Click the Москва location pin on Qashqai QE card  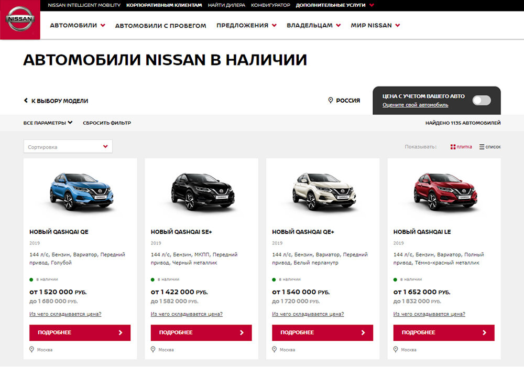tap(32, 349)
